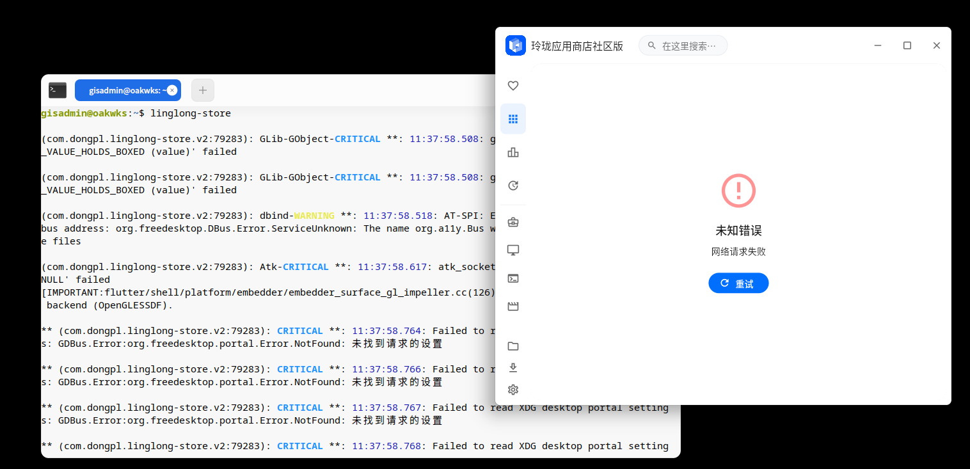Select the video clapperboard category icon
This screenshot has width=970, height=469.
[513, 306]
